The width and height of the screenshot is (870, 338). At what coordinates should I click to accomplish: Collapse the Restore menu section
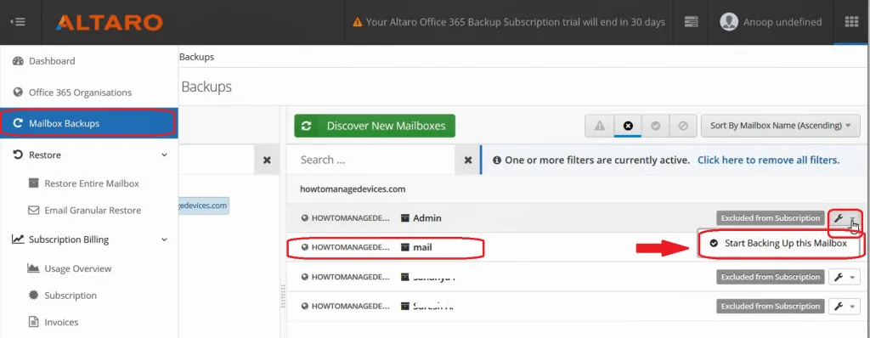[x=164, y=155]
